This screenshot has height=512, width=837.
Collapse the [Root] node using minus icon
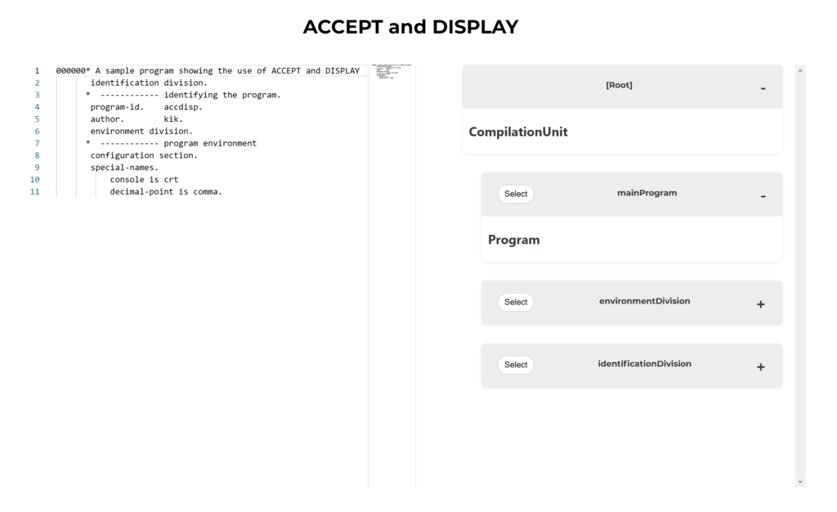pos(762,88)
